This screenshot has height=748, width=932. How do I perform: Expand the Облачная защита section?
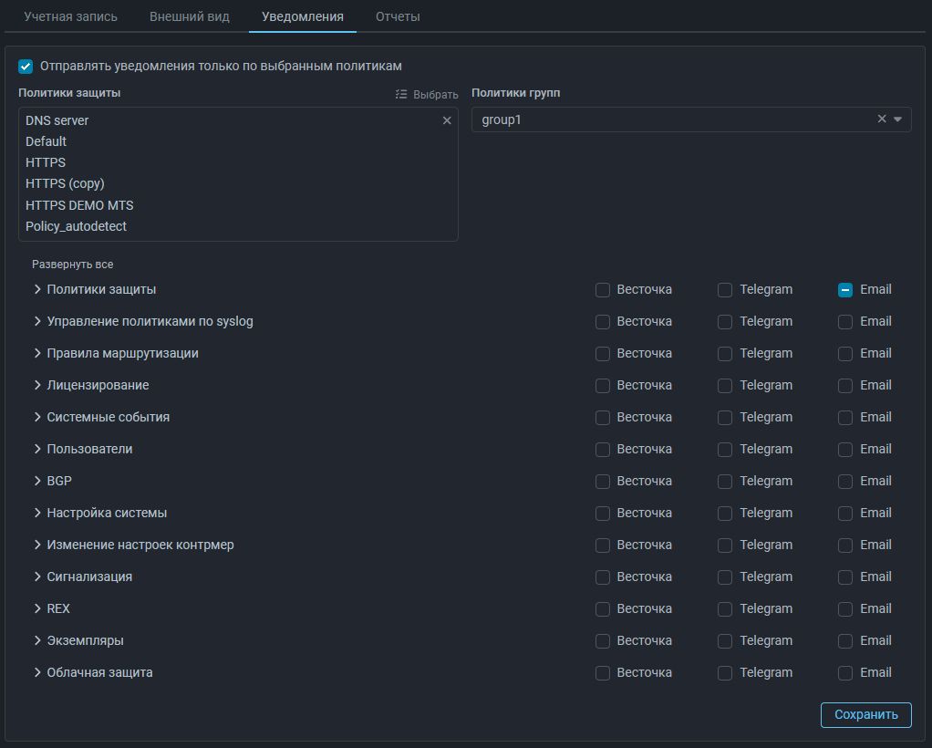point(37,672)
